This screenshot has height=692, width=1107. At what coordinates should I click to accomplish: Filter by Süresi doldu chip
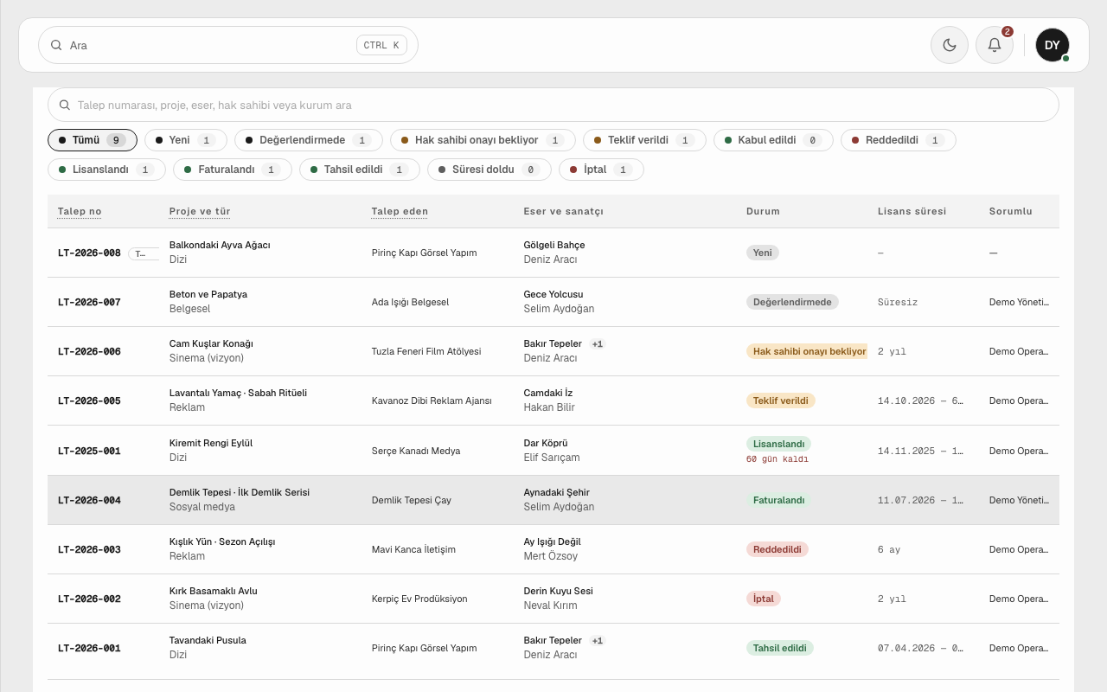tap(490, 170)
